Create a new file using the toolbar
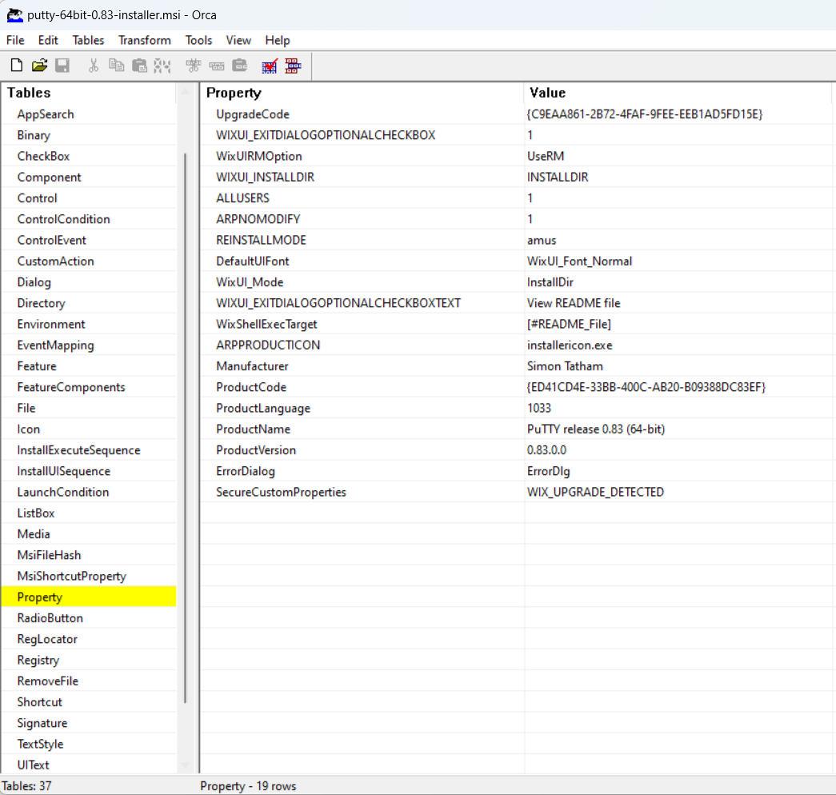Image resolution: width=836 pixels, height=795 pixels. coord(16,66)
